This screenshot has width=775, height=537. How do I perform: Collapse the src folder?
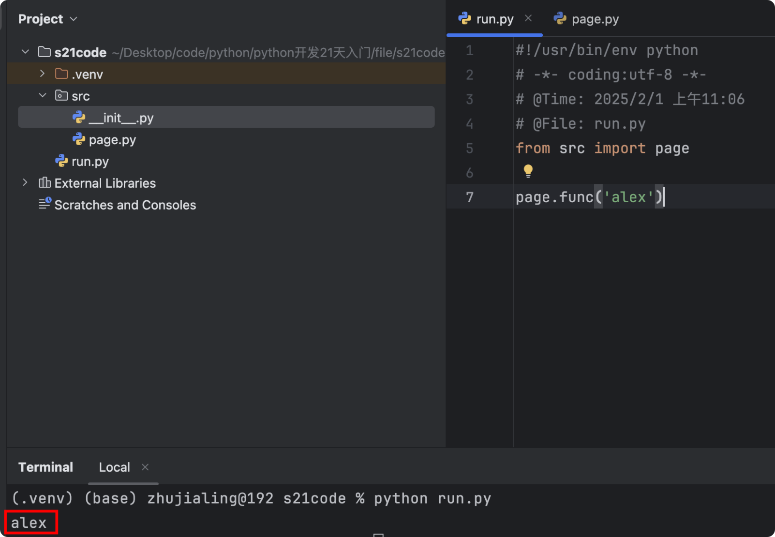tap(43, 96)
